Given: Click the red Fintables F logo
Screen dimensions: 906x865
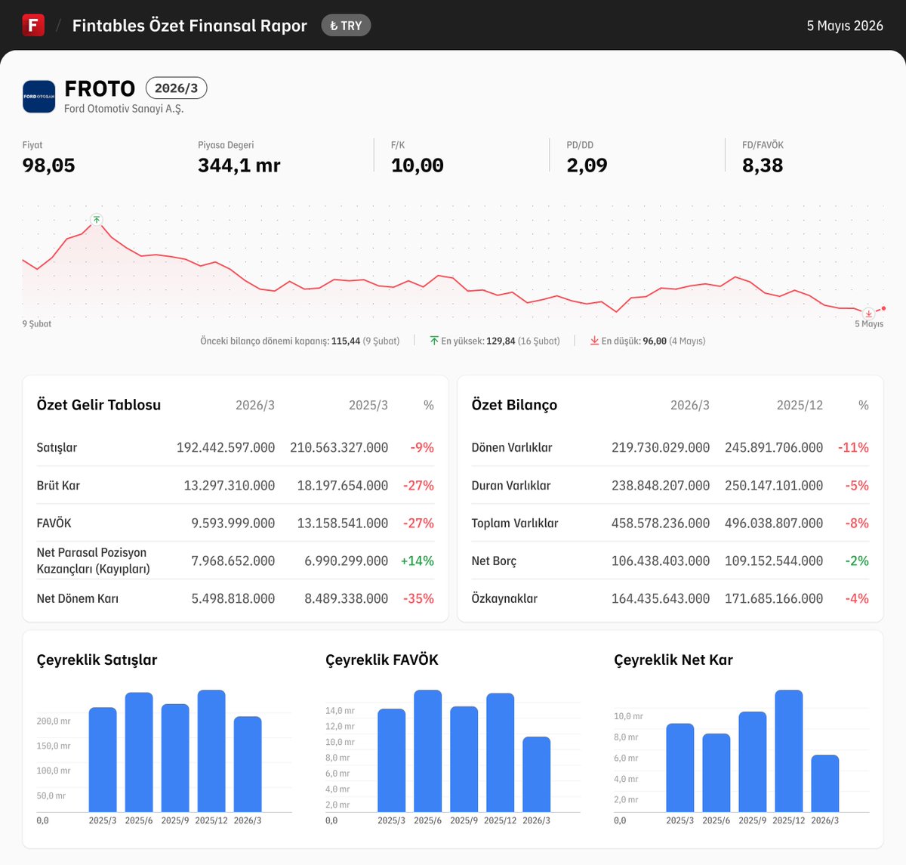Looking at the screenshot, I should [x=33, y=25].
